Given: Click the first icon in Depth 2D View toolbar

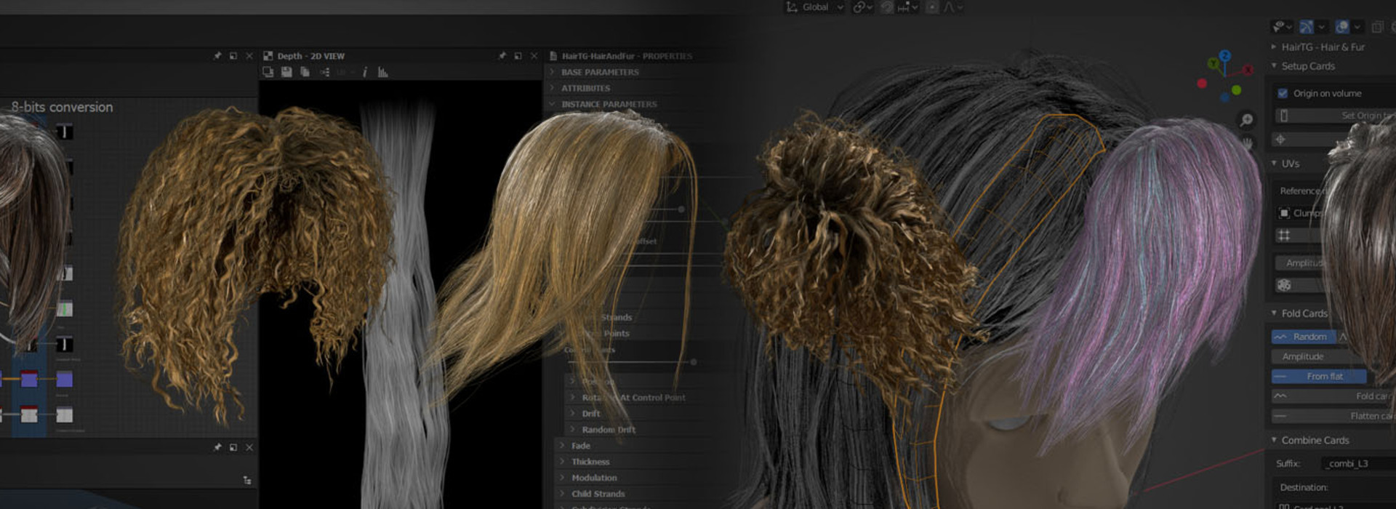Looking at the screenshot, I should pyautogui.click(x=268, y=72).
